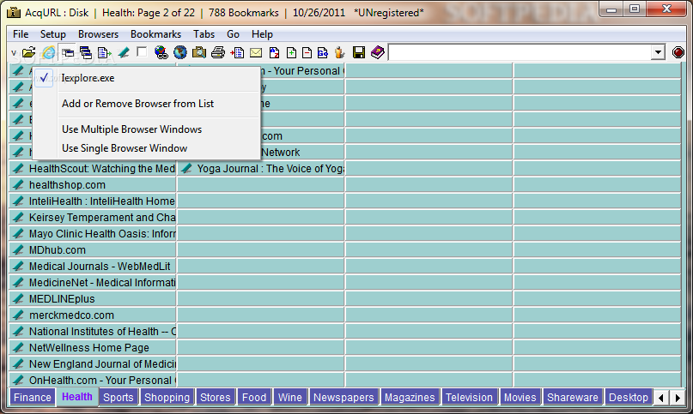Open the Browsers menu
This screenshot has width=693, height=414.
pyautogui.click(x=98, y=34)
